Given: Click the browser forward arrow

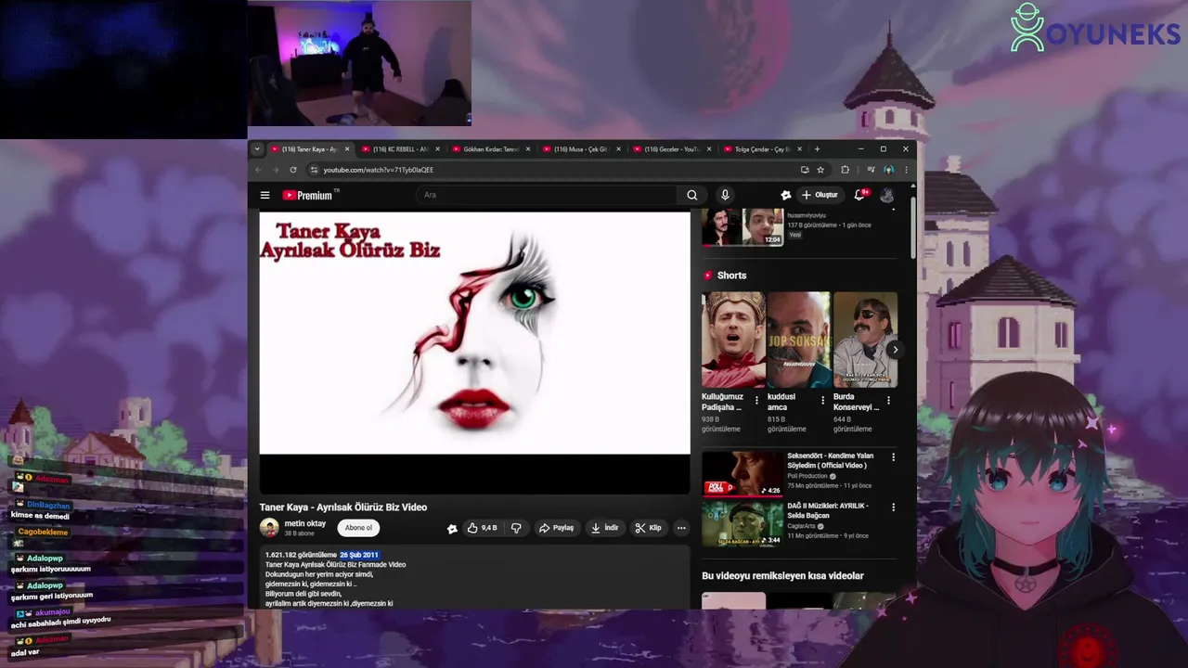Looking at the screenshot, I should click(x=276, y=170).
